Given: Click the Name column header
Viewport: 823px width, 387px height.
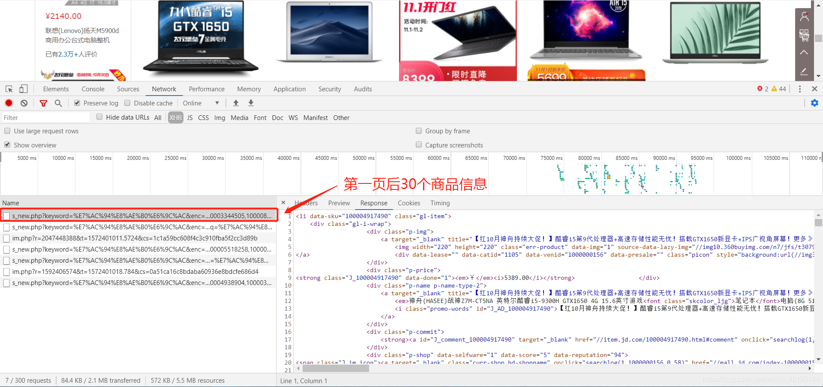Looking at the screenshot, I should [x=138, y=203].
